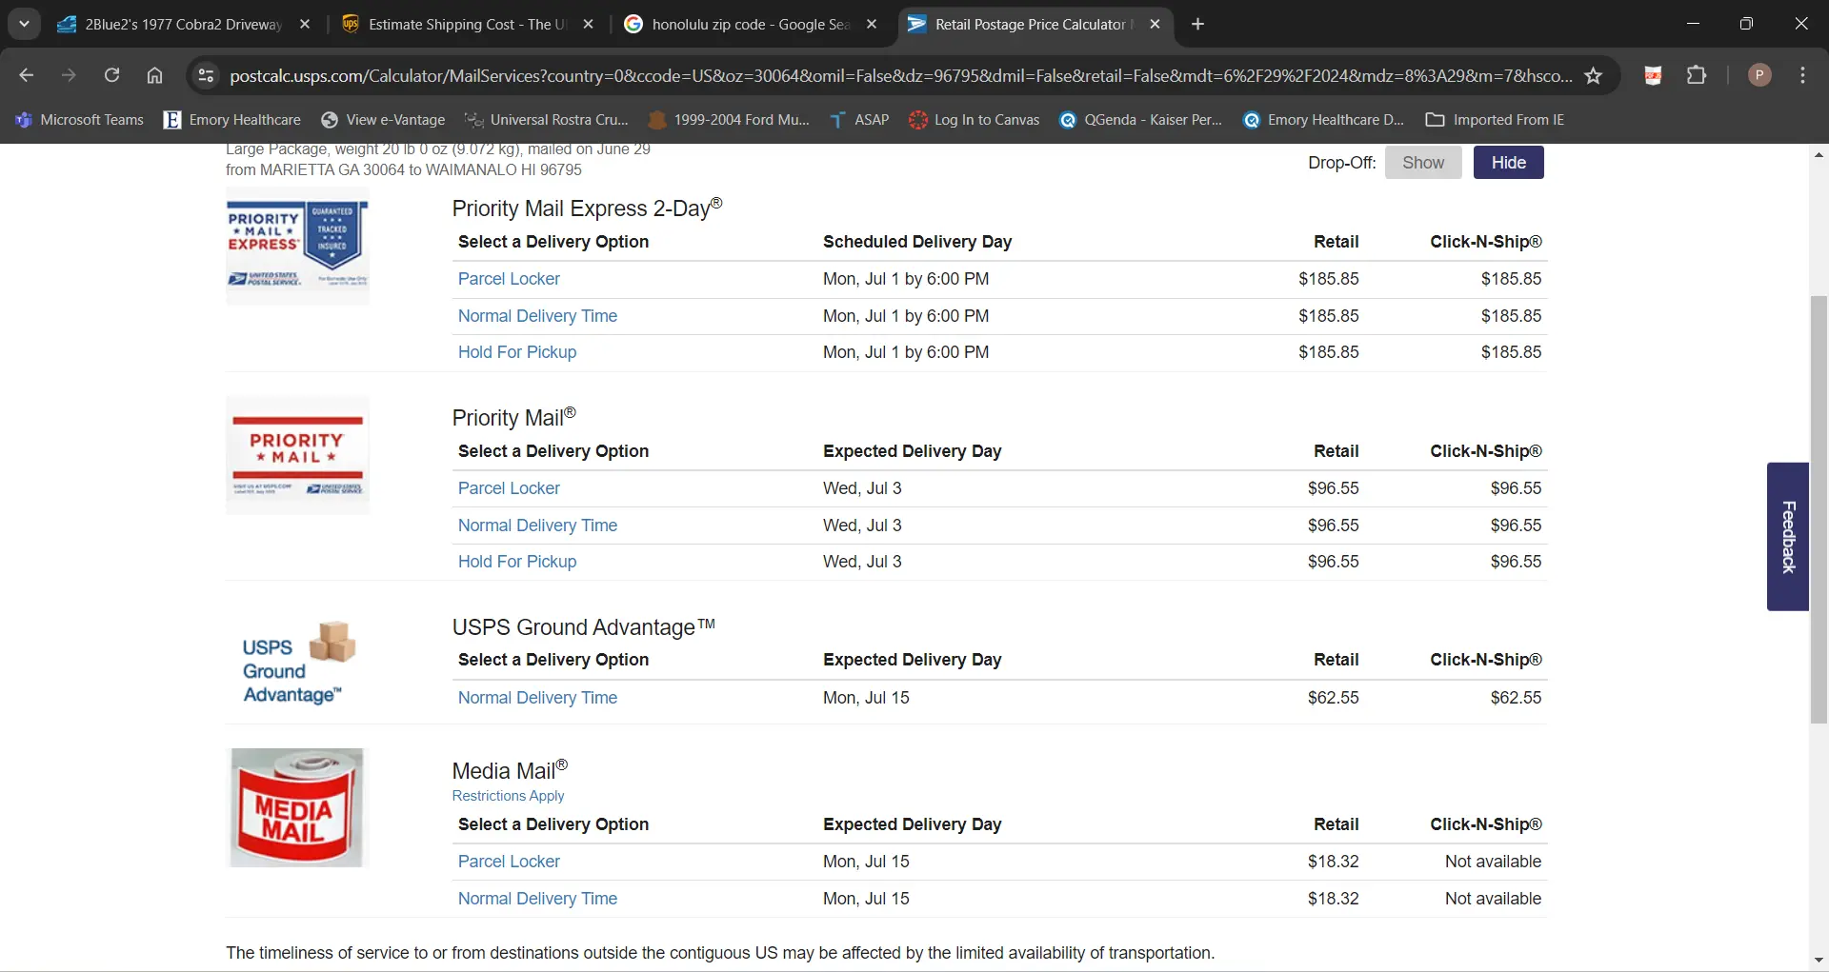Click the Media Mail logo image

(297, 807)
